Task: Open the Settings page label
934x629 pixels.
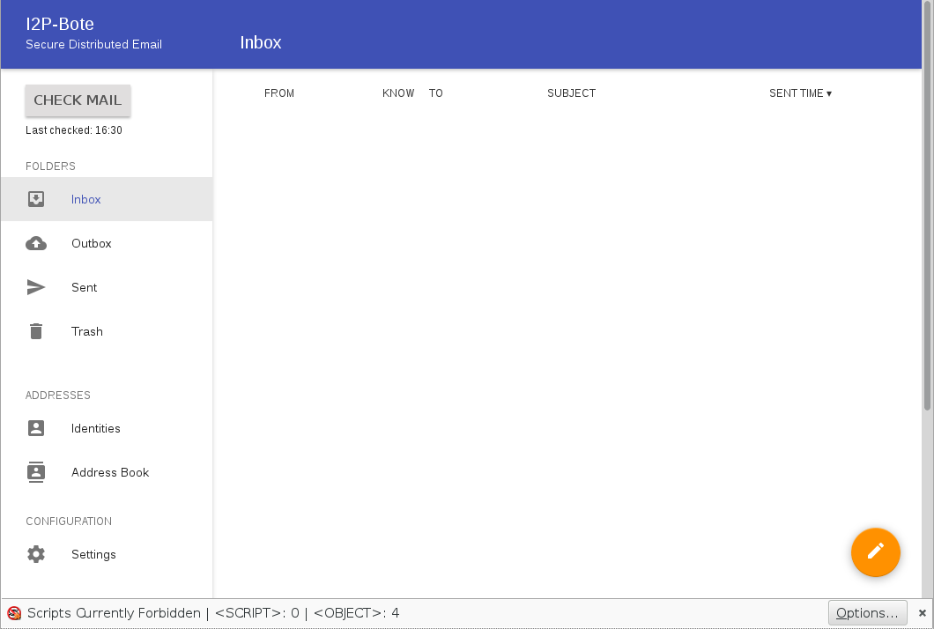Action: (x=93, y=554)
